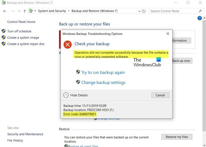The width and height of the screenshot is (206, 147).
Task: Click shield icon beside Create a system image
Action: tap(4, 38)
